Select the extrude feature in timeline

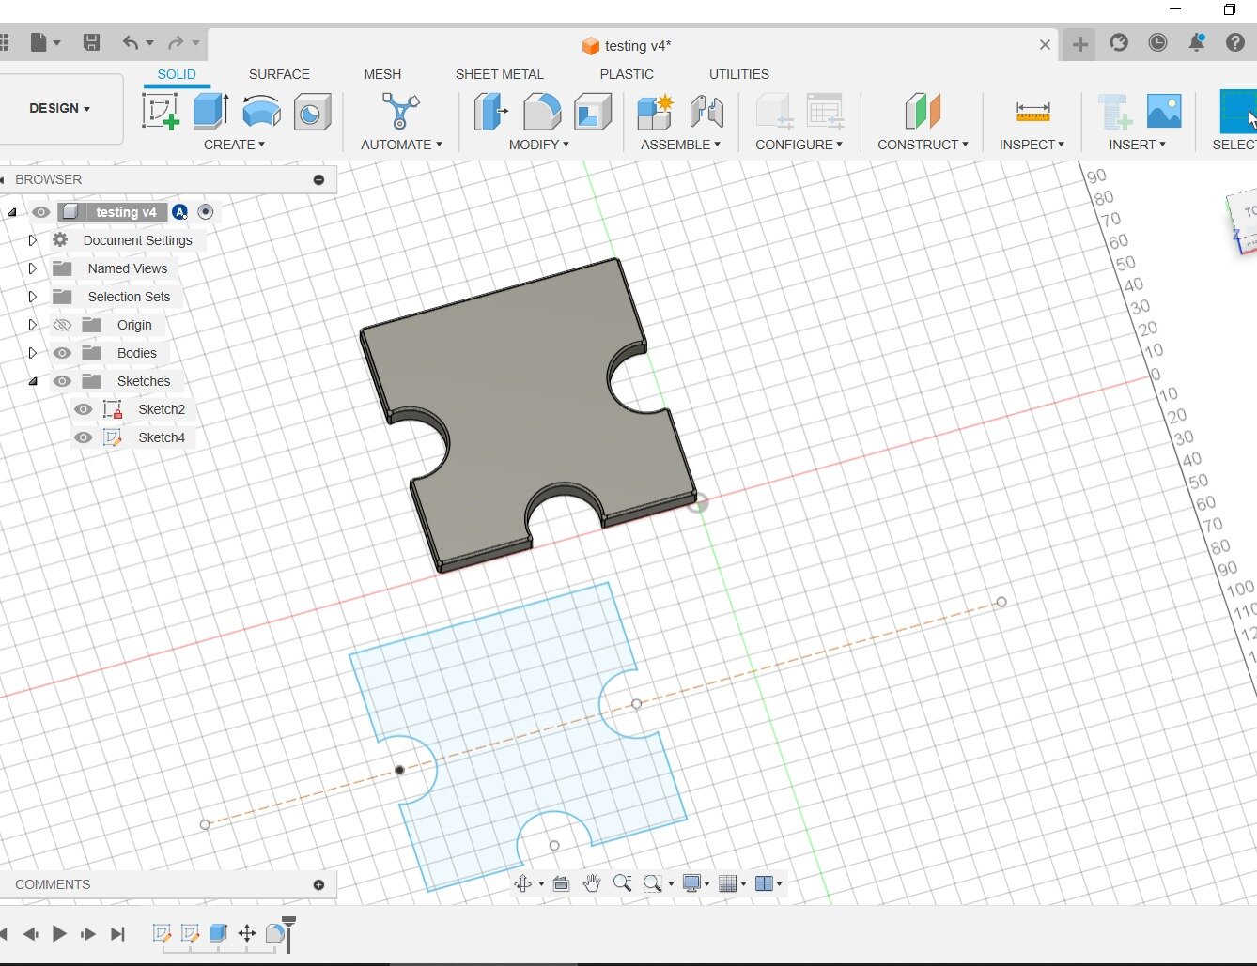(219, 933)
